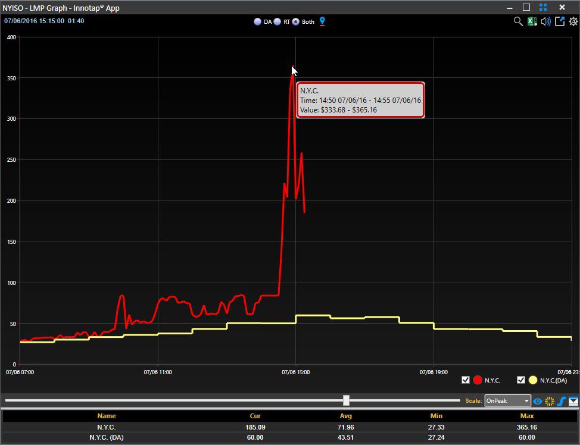Uncheck the N.Y.C. legend checkbox

[x=466, y=380]
